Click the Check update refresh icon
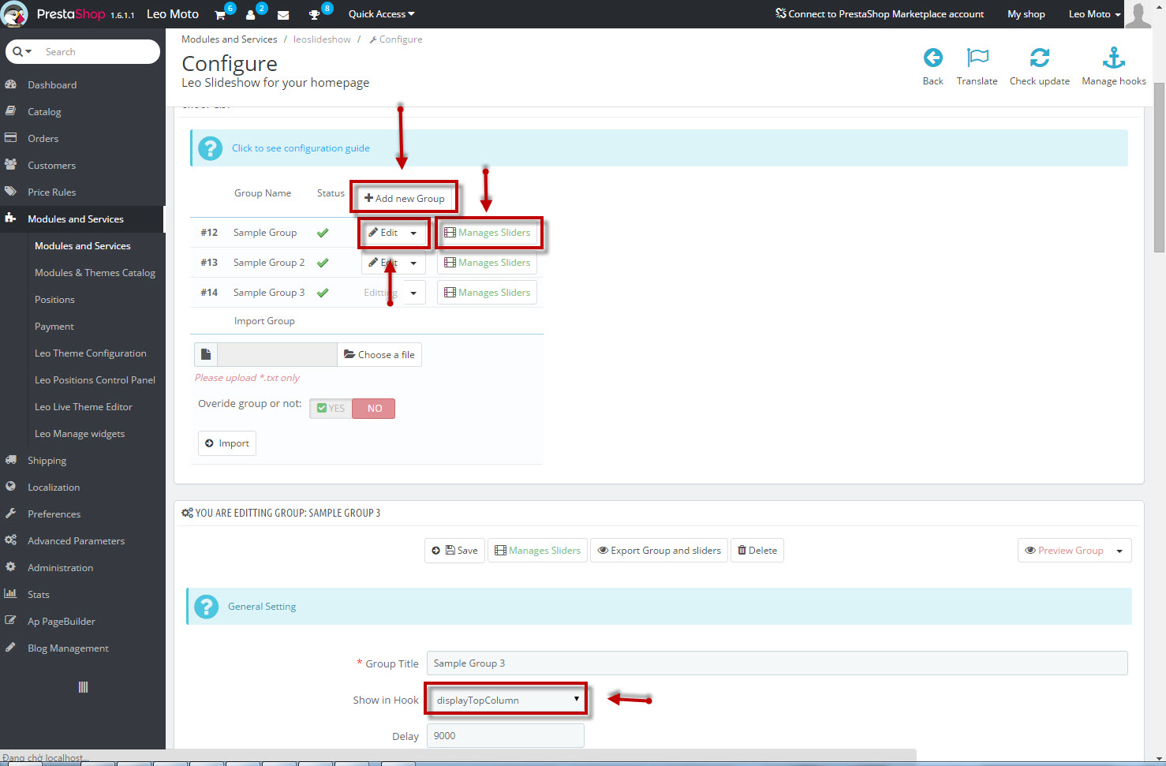The width and height of the screenshot is (1166, 766). [x=1040, y=58]
